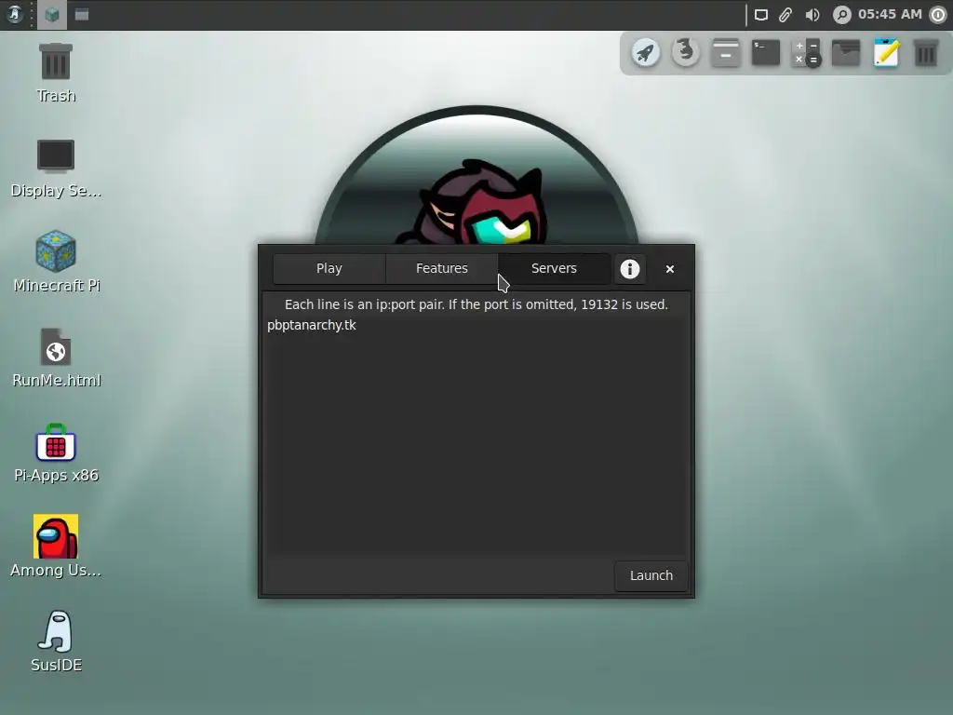Open the system menu icon in top panel
Screen dimensions: 953x715
point(15,15)
